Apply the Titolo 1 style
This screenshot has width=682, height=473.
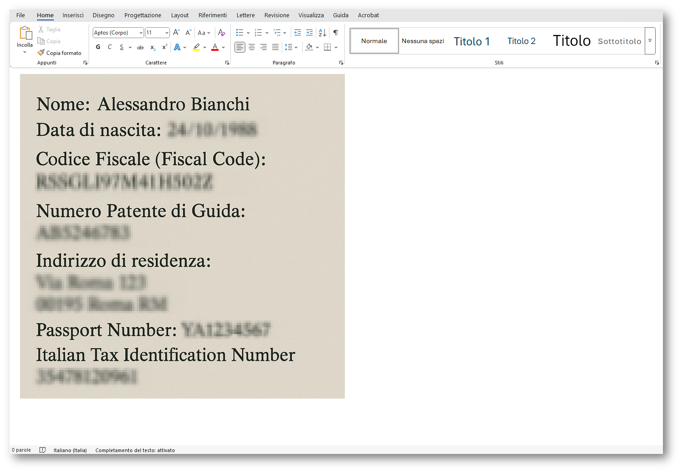pos(472,41)
